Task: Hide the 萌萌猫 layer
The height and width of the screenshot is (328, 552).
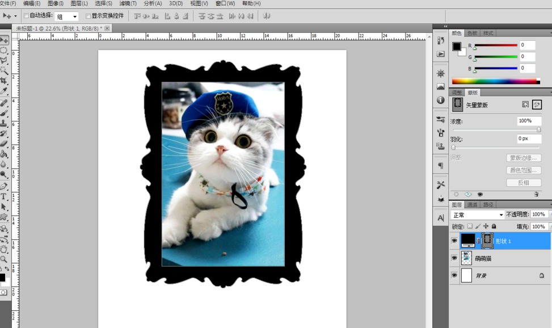Action: click(x=454, y=258)
